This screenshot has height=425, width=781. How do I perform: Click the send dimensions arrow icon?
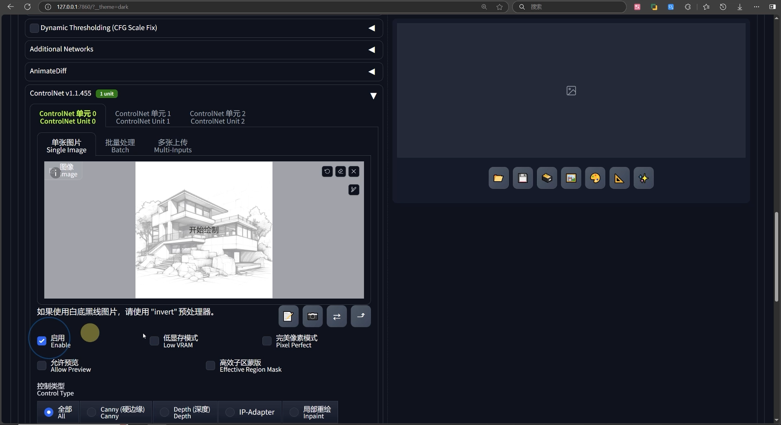click(361, 316)
